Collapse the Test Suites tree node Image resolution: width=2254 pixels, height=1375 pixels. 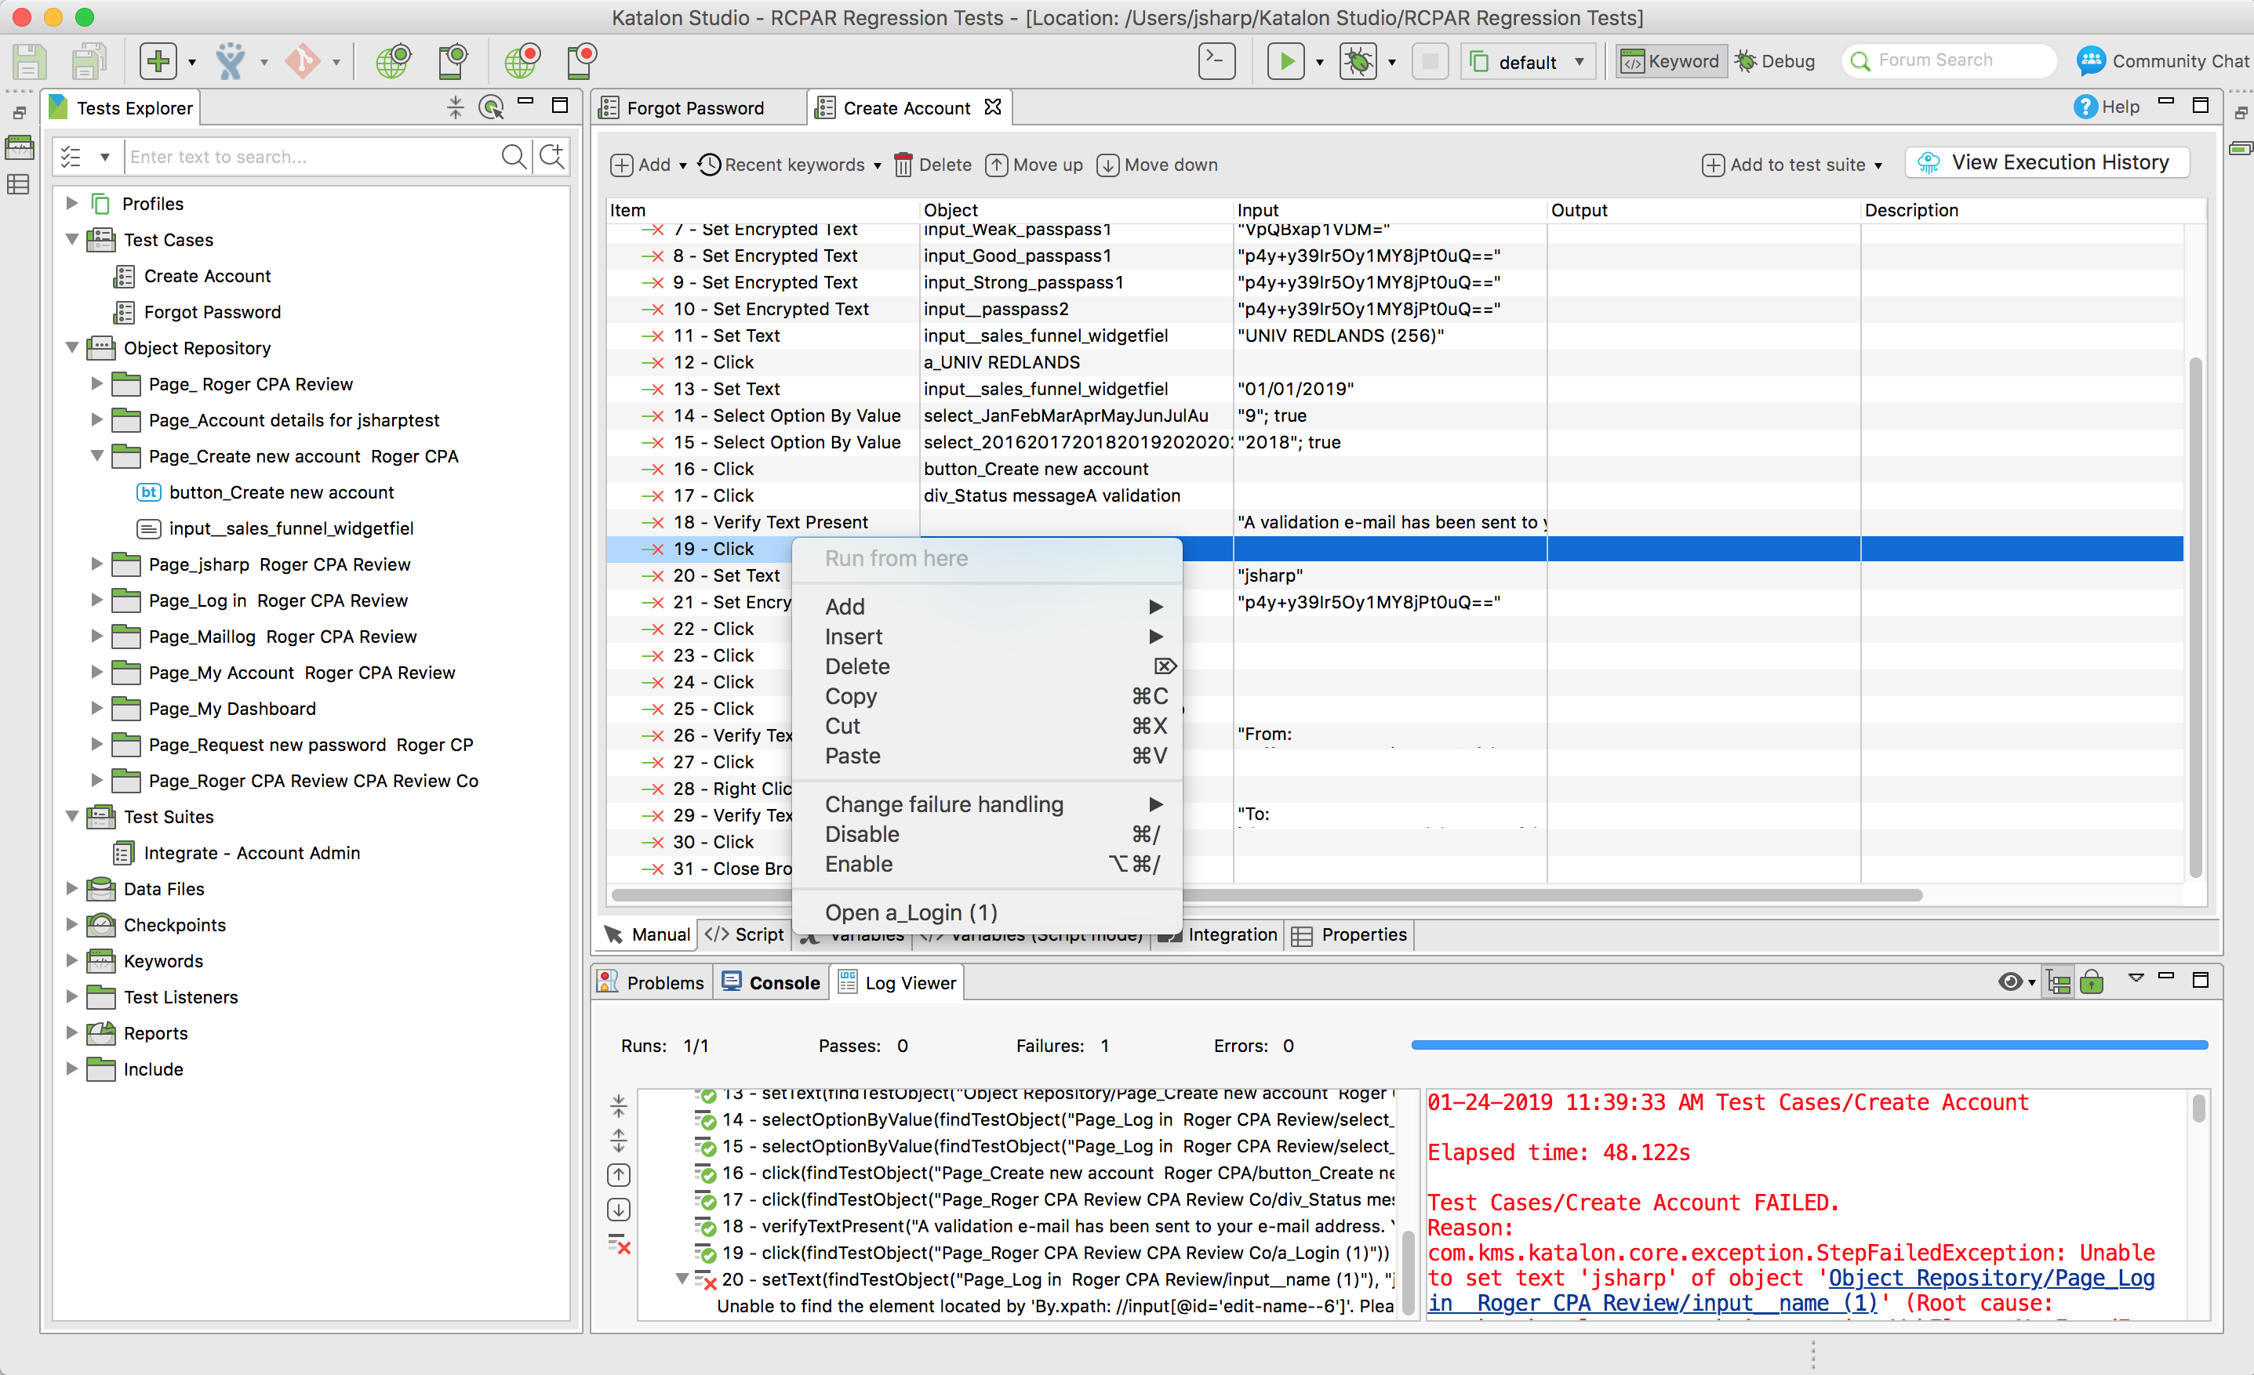(x=72, y=816)
